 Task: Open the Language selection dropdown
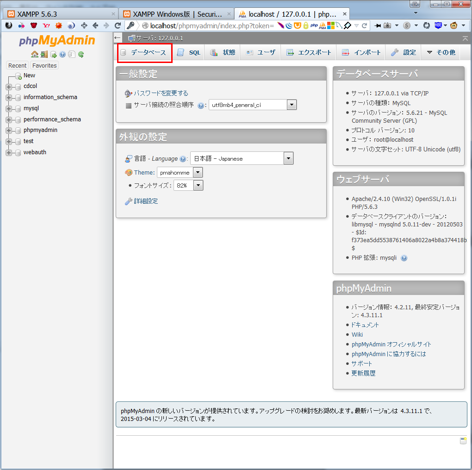tap(288, 158)
